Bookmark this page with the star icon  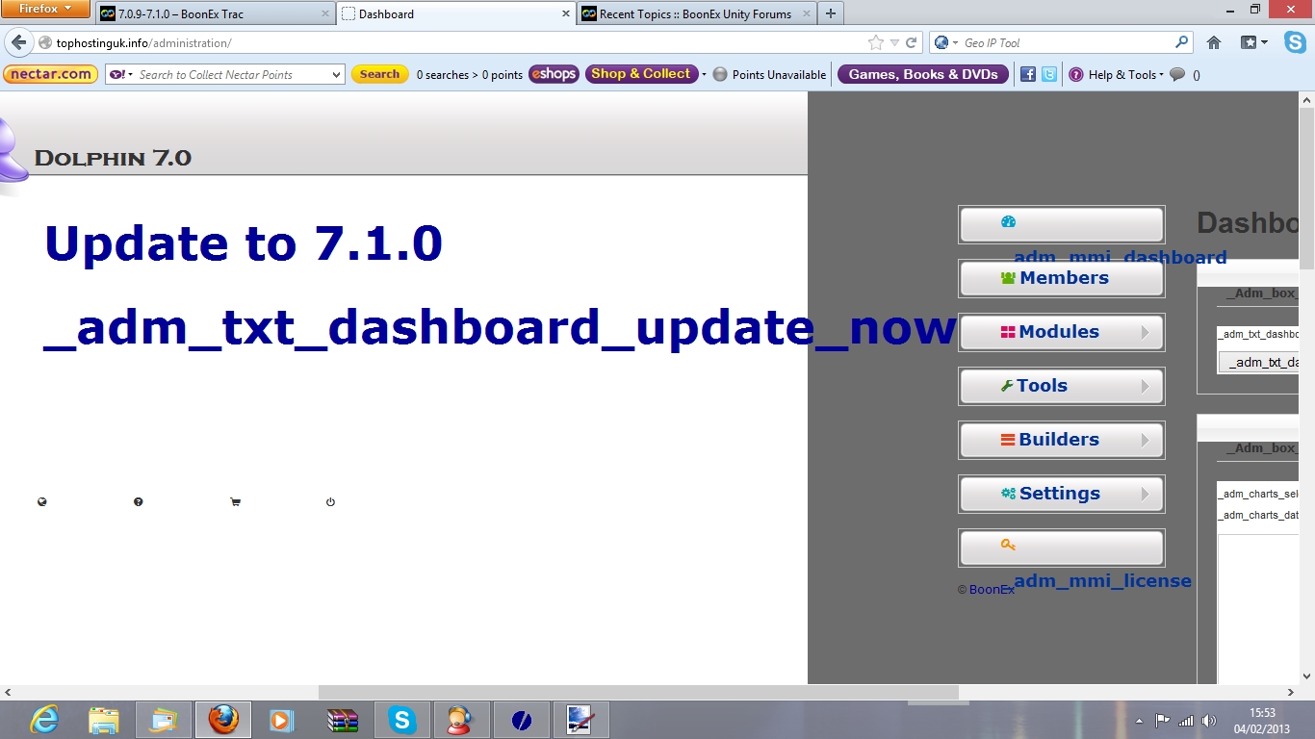point(875,43)
